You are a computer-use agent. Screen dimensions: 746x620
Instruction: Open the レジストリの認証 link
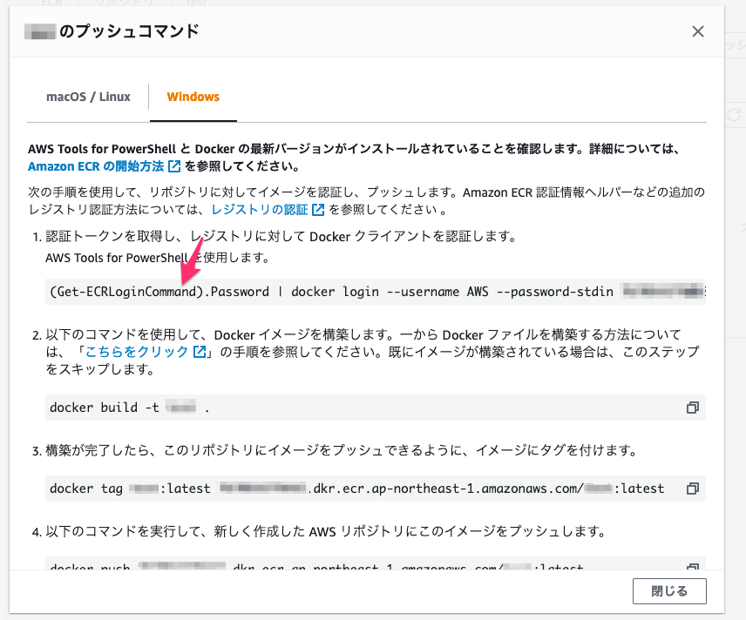coord(268,210)
